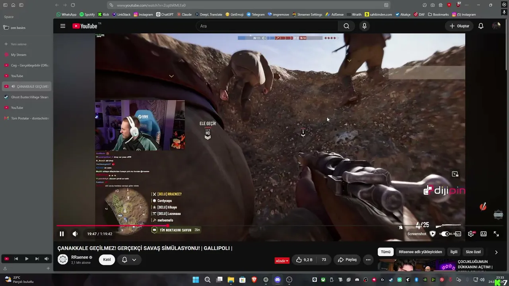Open Spotify bookmark
509x286 pixels.
coord(87,15)
